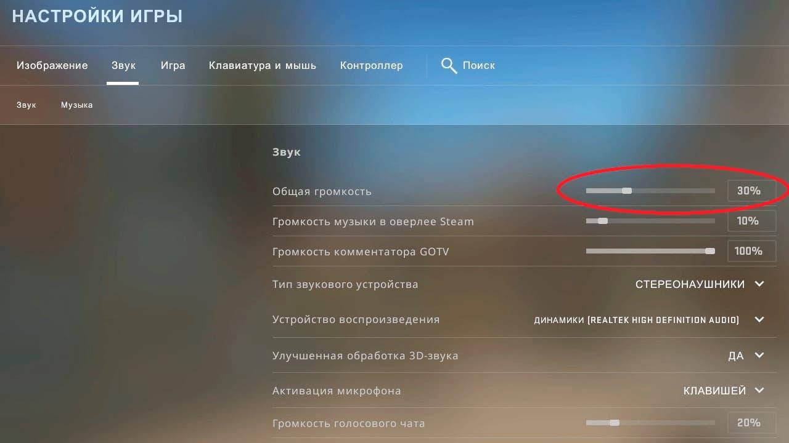Adjust the Steam overlay music volume slider
789x443 pixels.
pos(650,221)
